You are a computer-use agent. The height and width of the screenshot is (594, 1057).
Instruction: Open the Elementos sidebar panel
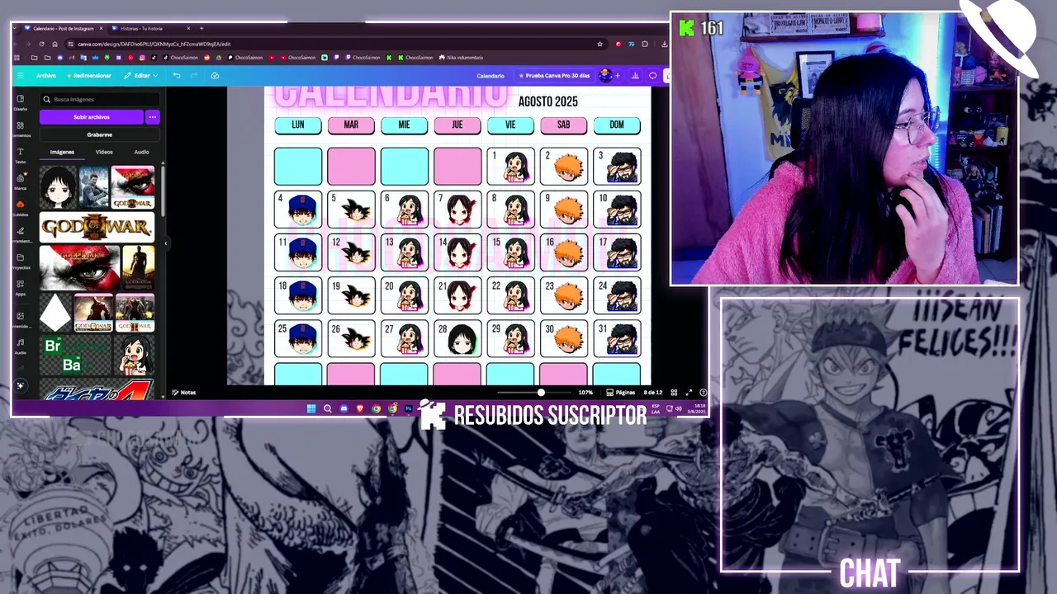click(x=21, y=129)
